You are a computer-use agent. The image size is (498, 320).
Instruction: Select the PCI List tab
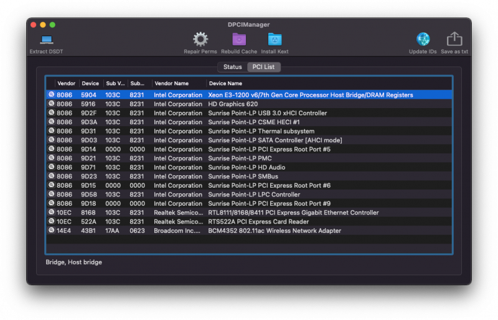[263, 67]
